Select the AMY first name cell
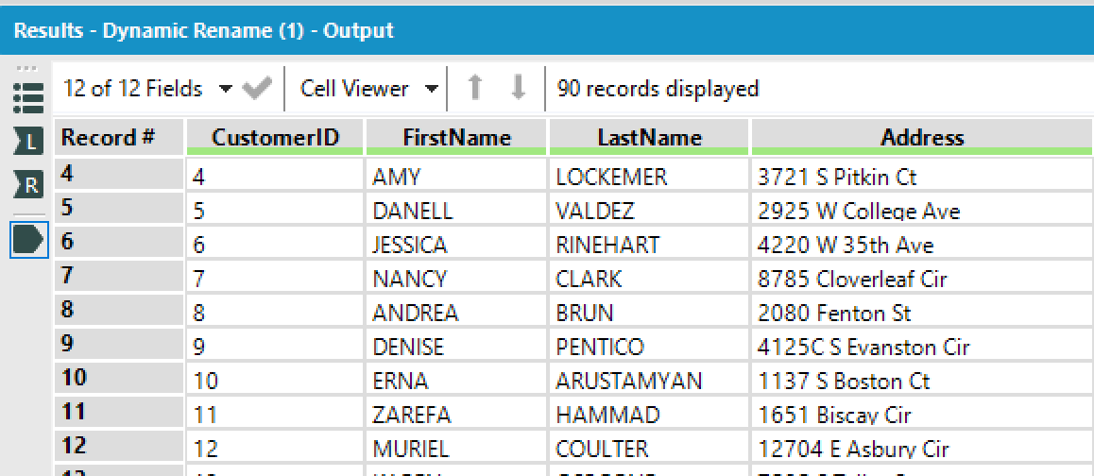The image size is (1094, 476). click(x=457, y=177)
